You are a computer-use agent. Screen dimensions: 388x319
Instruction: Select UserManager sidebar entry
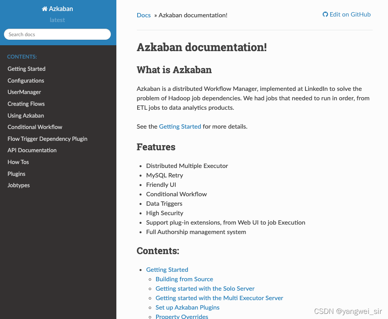(24, 92)
